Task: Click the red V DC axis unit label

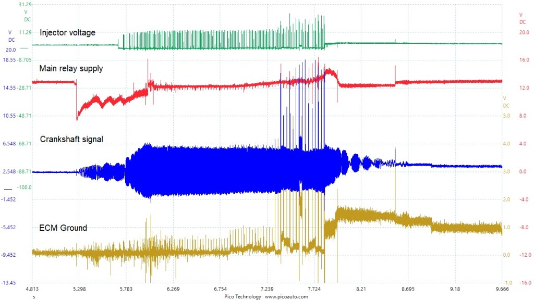Action: coord(522,18)
